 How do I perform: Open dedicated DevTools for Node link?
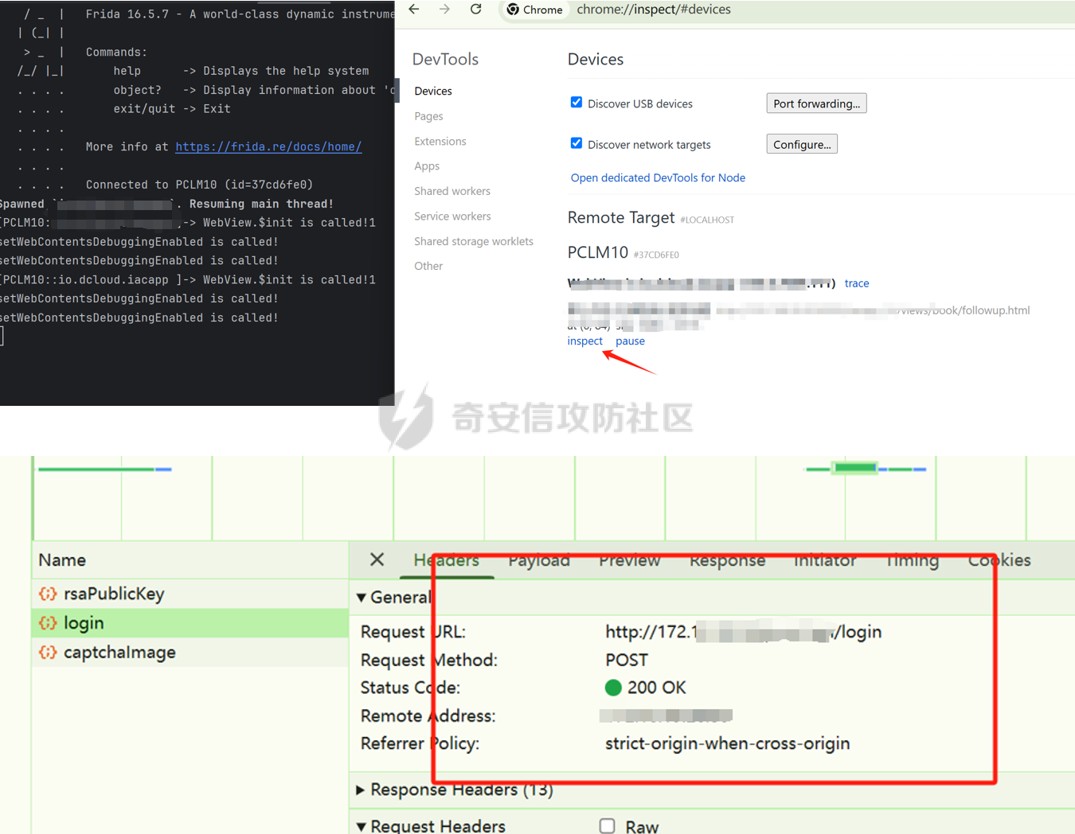point(658,177)
